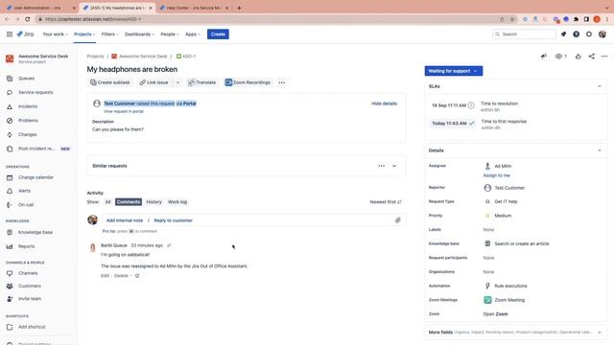Open Customers in sidebar
This screenshot has height=345, width=614.
[30, 286]
